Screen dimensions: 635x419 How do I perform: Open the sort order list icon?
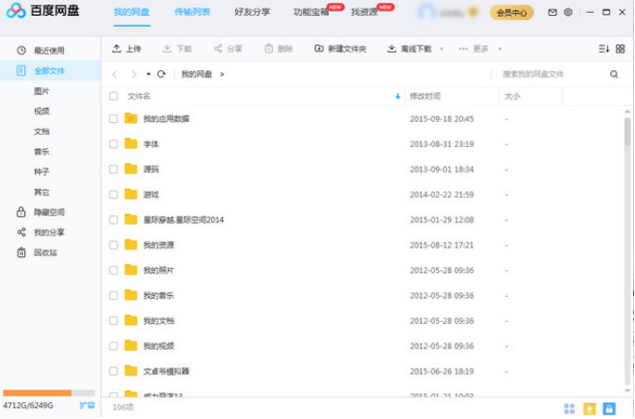coord(604,48)
